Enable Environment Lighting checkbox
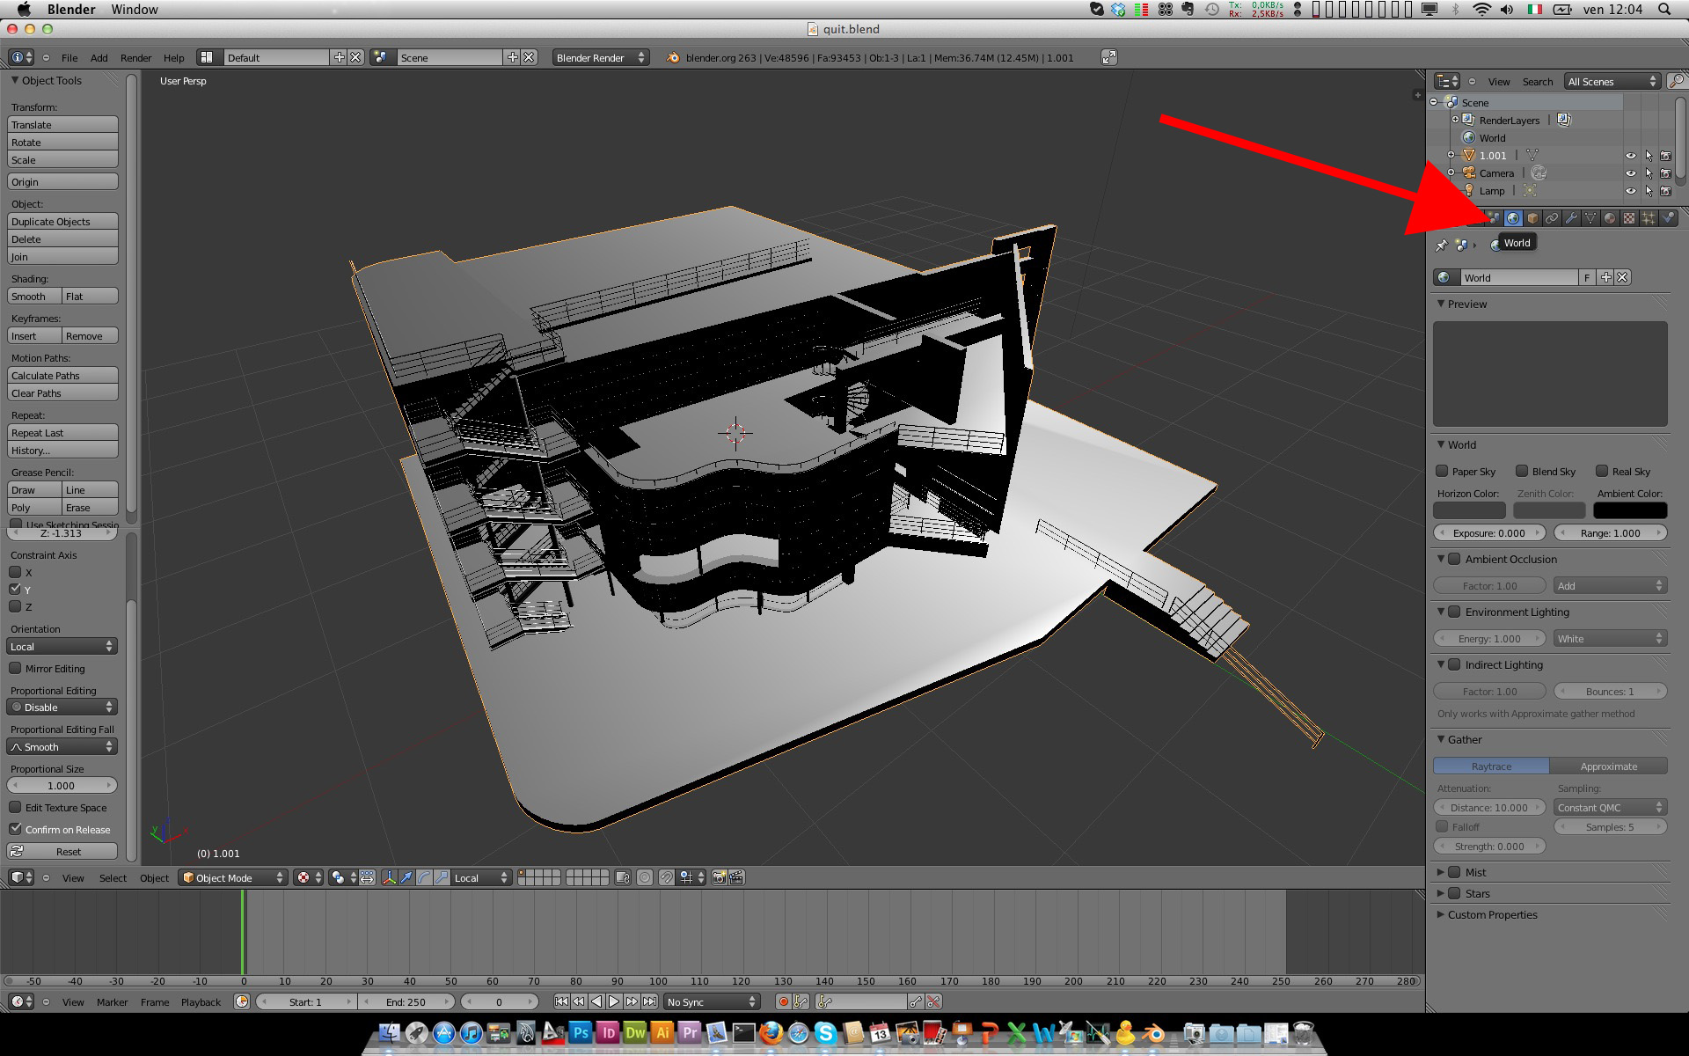Image resolution: width=1689 pixels, height=1056 pixels. 1455,612
